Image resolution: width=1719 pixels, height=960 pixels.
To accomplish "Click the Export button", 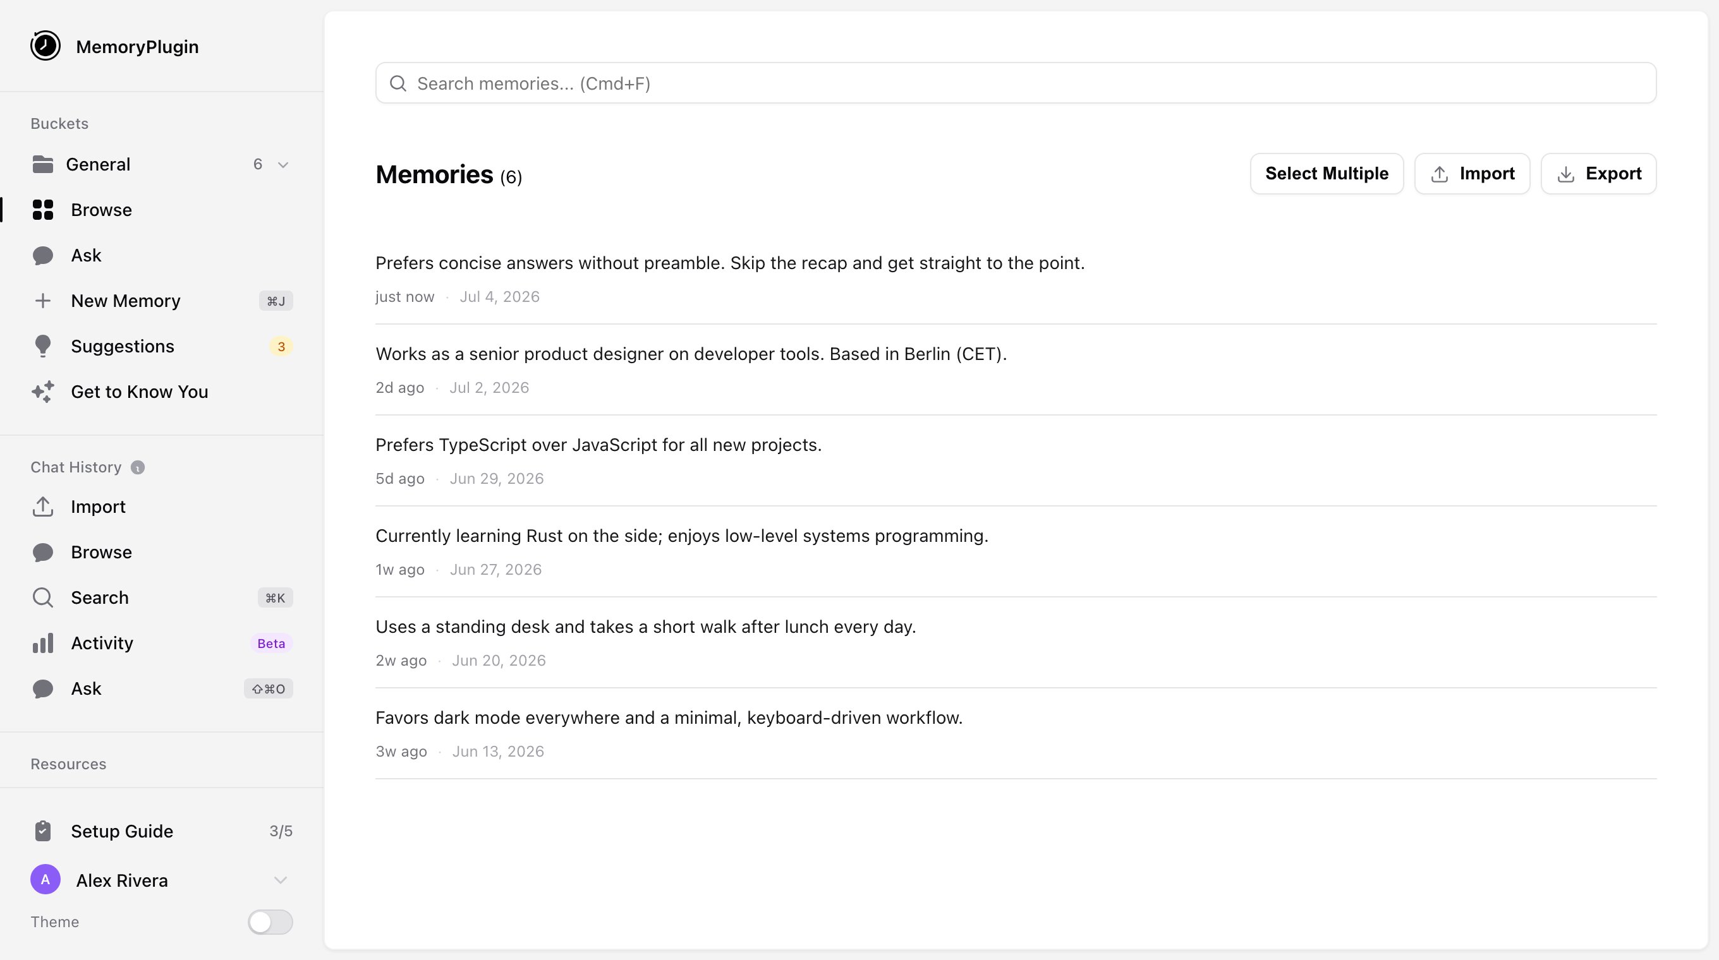I will click(1598, 173).
